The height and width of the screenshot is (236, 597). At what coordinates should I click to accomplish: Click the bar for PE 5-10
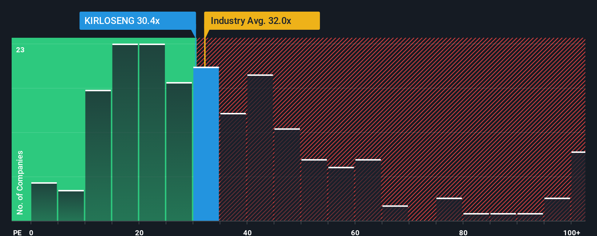pos(71,206)
